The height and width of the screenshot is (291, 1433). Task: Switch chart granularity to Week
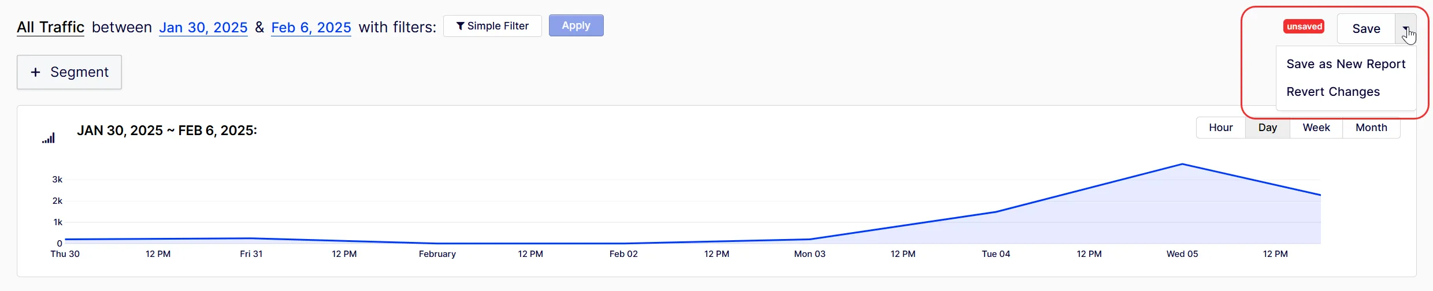[x=1316, y=128]
